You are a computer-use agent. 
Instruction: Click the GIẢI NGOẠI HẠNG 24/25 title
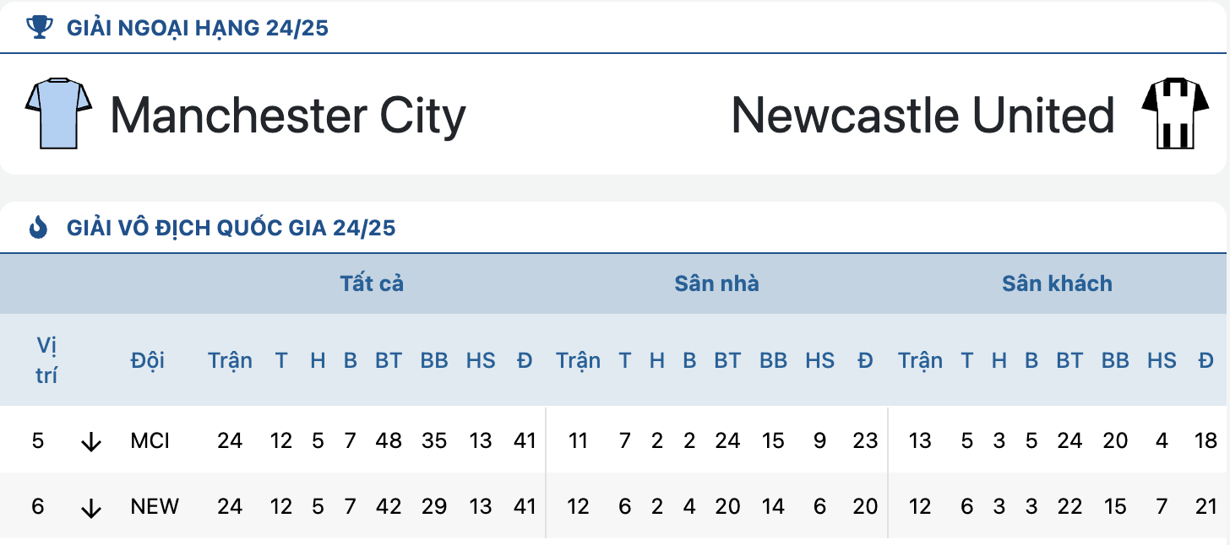pos(198,28)
